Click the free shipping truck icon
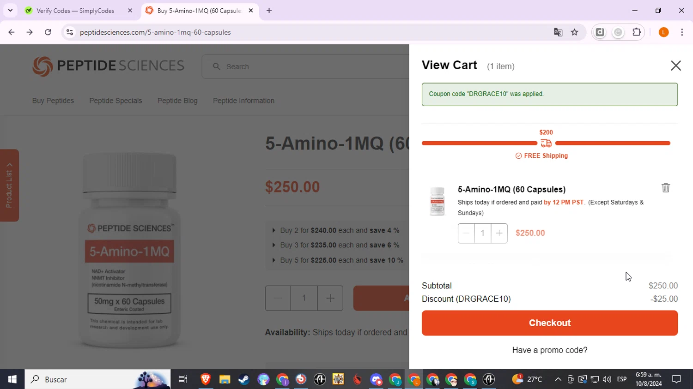The height and width of the screenshot is (389, 693). pos(546,144)
